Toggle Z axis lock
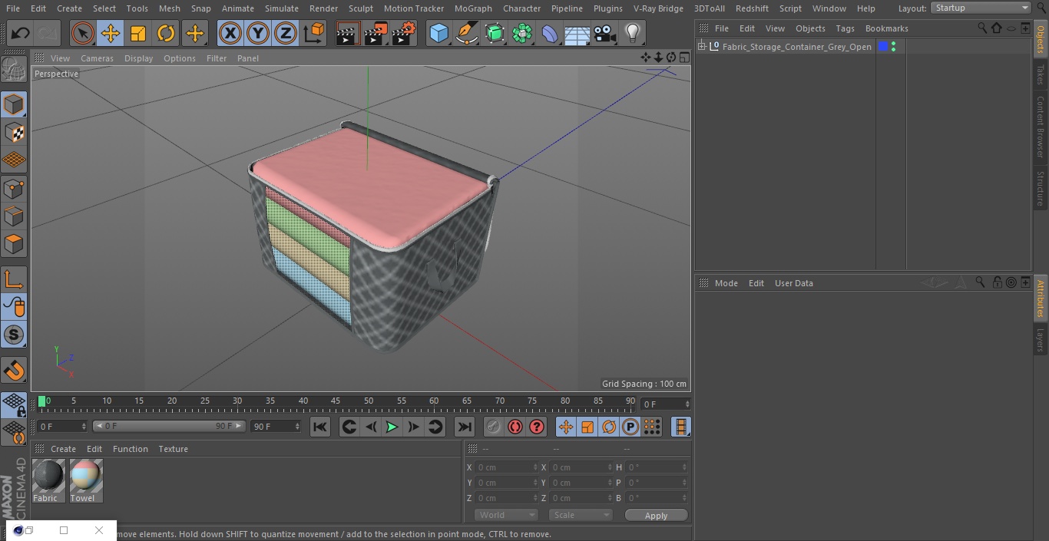The height and width of the screenshot is (541, 1049). 286,33
